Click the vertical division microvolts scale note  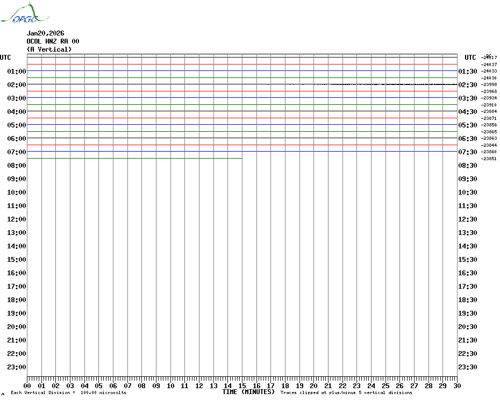point(68,392)
